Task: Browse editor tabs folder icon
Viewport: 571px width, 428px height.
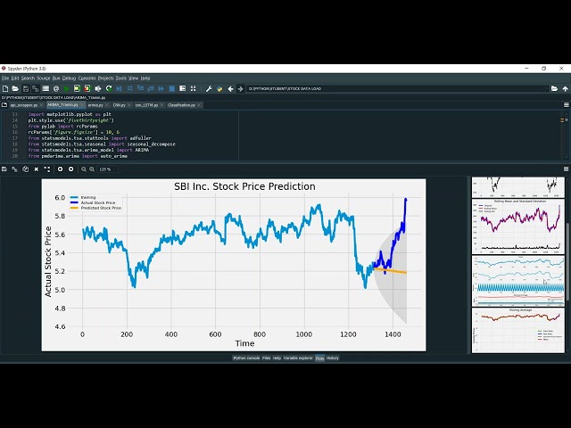Action: [x=4, y=105]
